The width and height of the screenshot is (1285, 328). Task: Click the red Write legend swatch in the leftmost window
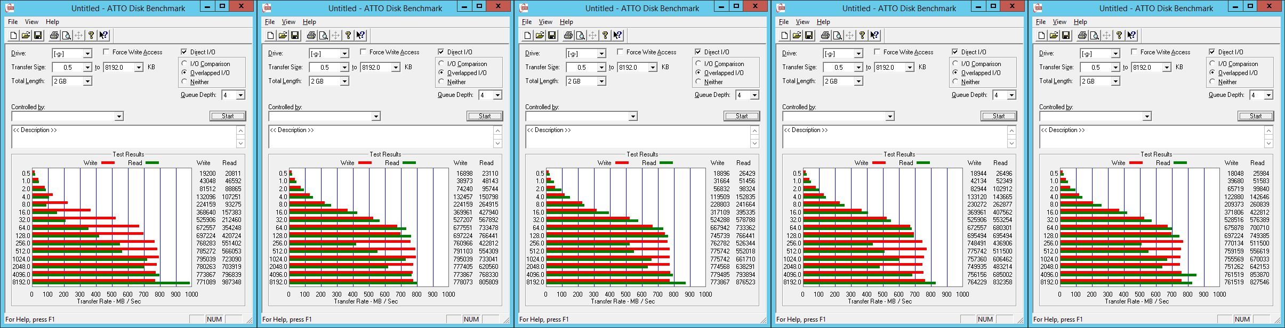pyautogui.click(x=108, y=163)
